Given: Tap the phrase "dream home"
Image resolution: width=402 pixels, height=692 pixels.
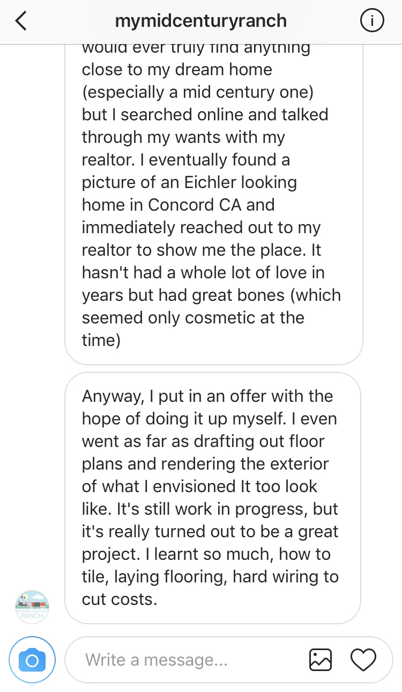Looking at the screenshot, I should 230,69.
